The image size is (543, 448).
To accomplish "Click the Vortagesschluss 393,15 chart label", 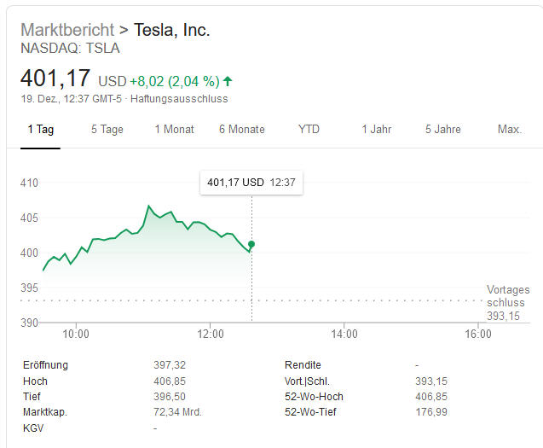I will click(507, 303).
